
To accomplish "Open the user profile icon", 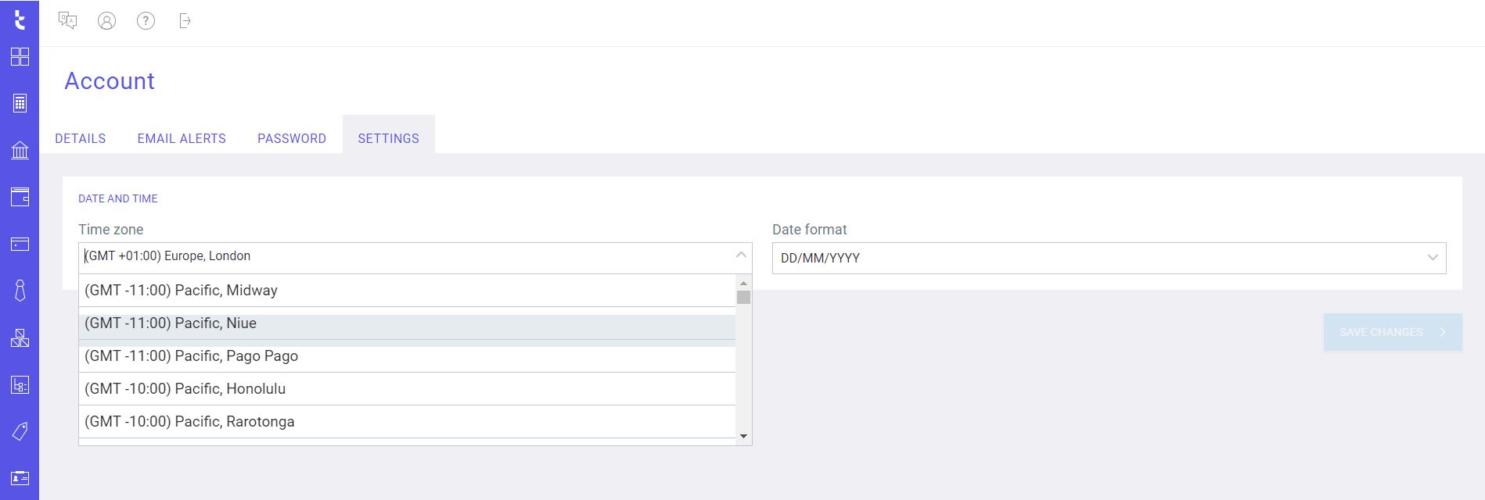I will (106, 21).
